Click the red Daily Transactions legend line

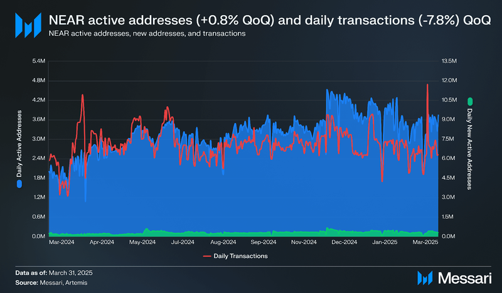207,256
